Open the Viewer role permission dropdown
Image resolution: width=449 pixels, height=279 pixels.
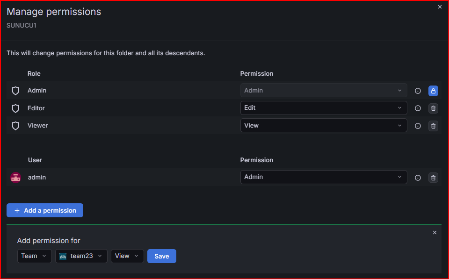coord(324,125)
